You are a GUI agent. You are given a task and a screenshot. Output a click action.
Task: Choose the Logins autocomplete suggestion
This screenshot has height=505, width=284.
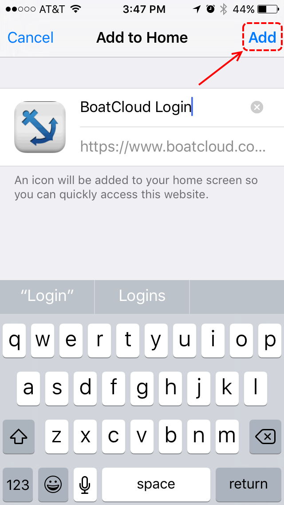142,296
